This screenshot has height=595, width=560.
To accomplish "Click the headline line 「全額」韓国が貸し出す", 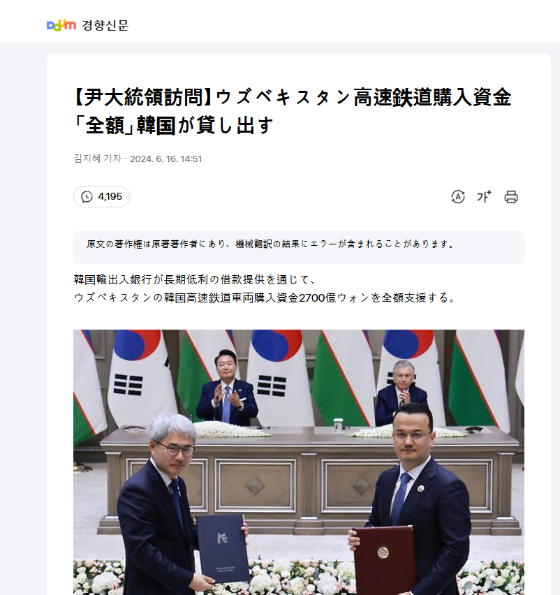I will [x=173, y=125].
